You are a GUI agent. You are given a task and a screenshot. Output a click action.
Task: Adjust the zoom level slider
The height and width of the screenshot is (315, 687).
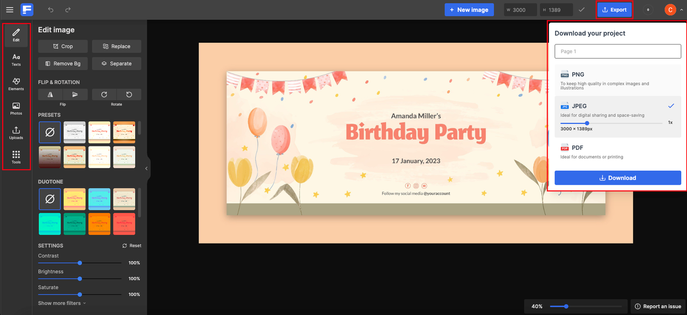coord(566,306)
